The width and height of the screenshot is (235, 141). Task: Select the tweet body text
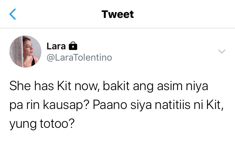point(117,105)
